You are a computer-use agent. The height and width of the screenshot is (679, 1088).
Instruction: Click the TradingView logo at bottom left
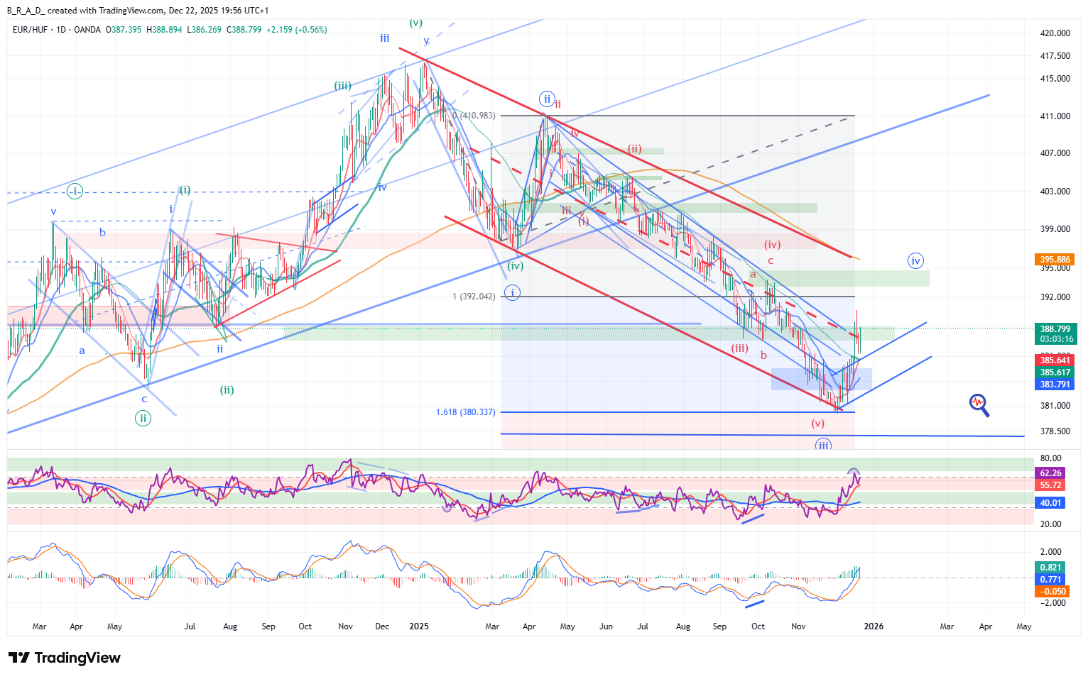(65, 658)
